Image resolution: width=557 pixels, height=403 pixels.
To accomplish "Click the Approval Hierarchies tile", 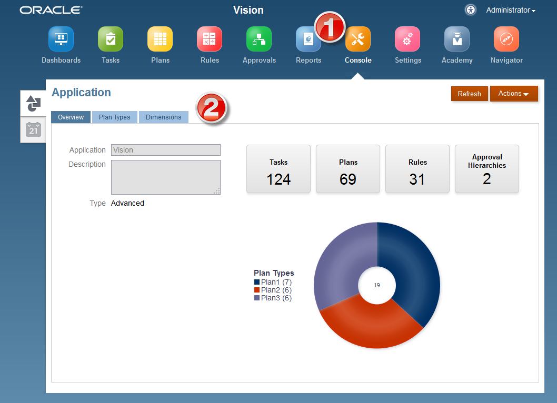I will [486, 169].
